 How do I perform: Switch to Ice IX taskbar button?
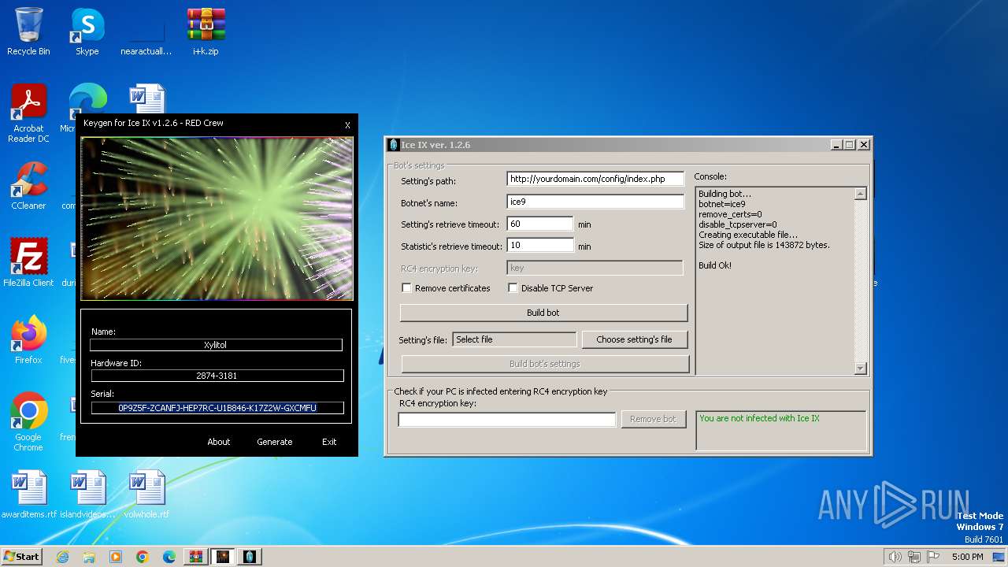249,557
